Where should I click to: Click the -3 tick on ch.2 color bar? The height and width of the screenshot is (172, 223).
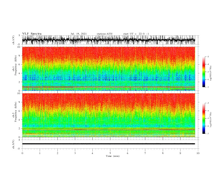pos(208,103)
